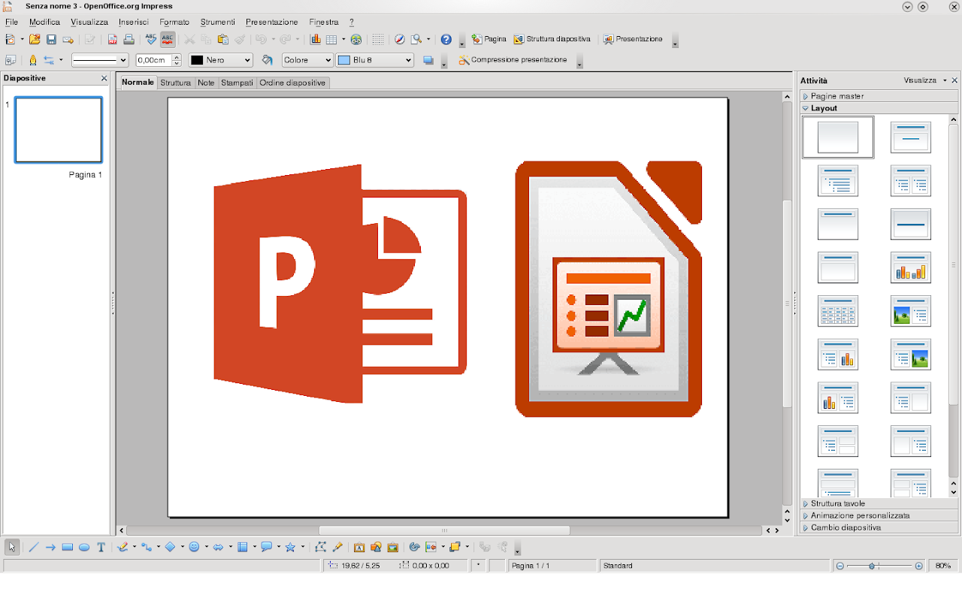Screen dimensions: 962x601
Task: Toggle the grid display icon
Action: pos(377,40)
